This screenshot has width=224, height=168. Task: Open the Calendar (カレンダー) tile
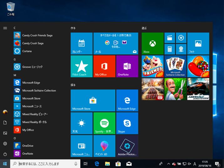pos(81,43)
